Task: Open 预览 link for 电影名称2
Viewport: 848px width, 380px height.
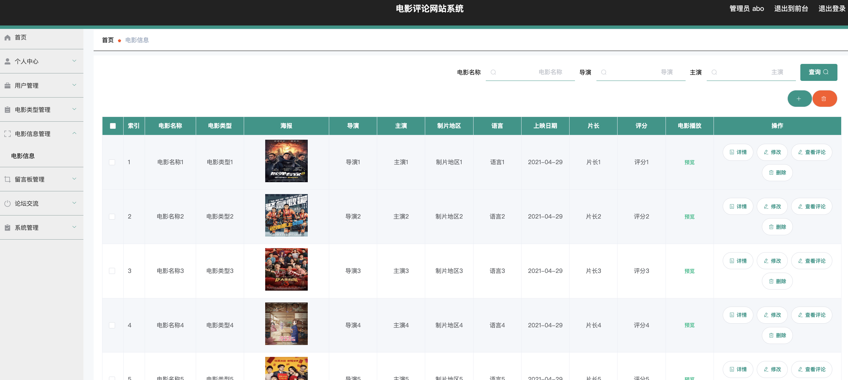Action: pyautogui.click(x=689, y=217)
